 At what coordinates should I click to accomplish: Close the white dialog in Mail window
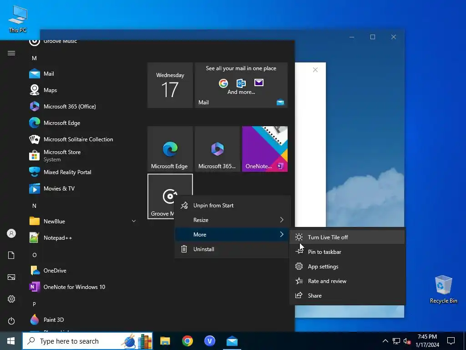315,70
